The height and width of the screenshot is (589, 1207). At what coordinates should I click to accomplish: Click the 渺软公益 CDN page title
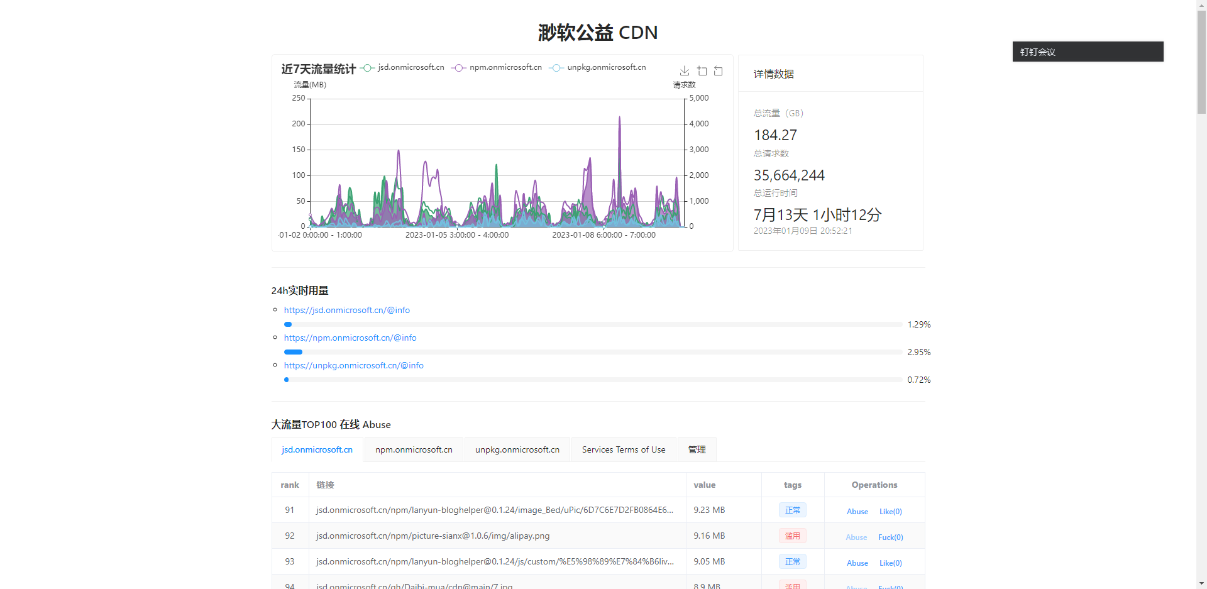point(598,32)
